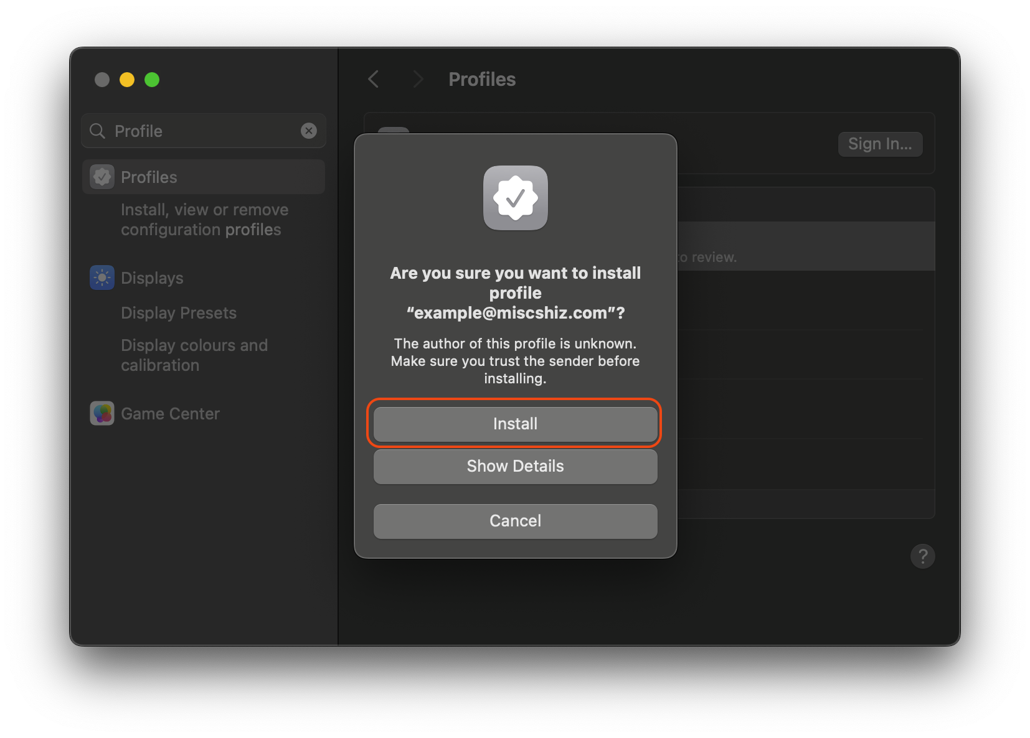Click Show Details in the profile dialog
The image size is (1030, 738).
[x=515, y=466]
